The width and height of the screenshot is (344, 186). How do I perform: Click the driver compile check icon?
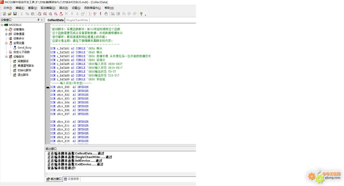pyautogui.click(x=95, y=14)
